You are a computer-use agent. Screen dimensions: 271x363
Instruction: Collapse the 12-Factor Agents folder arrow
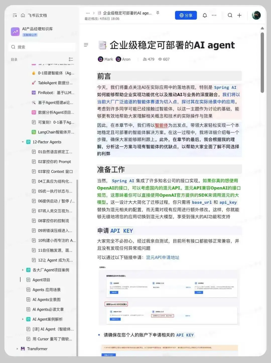[x=23, y=142]
